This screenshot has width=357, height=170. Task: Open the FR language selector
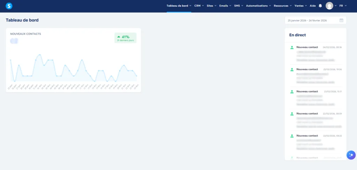(x=343, y=6)
